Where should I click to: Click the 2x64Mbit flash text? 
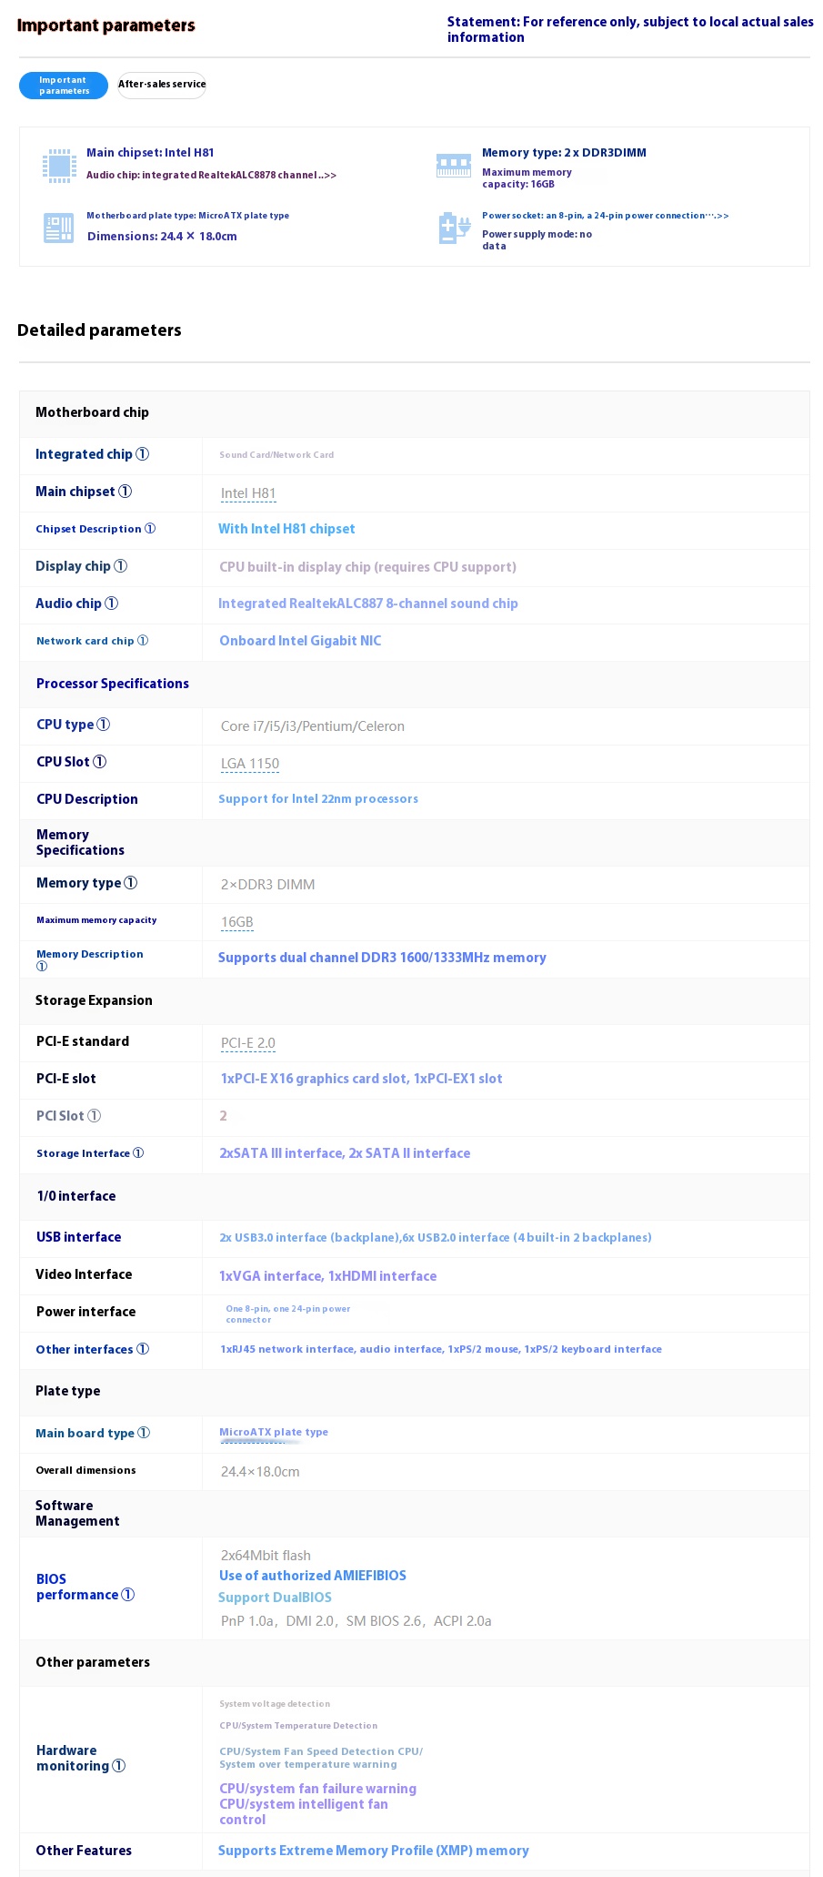266,1556
